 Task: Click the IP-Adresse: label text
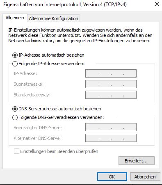coord(25,73)
